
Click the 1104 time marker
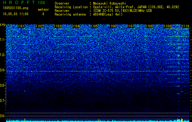pyautogui.click(x=76, y=26)
